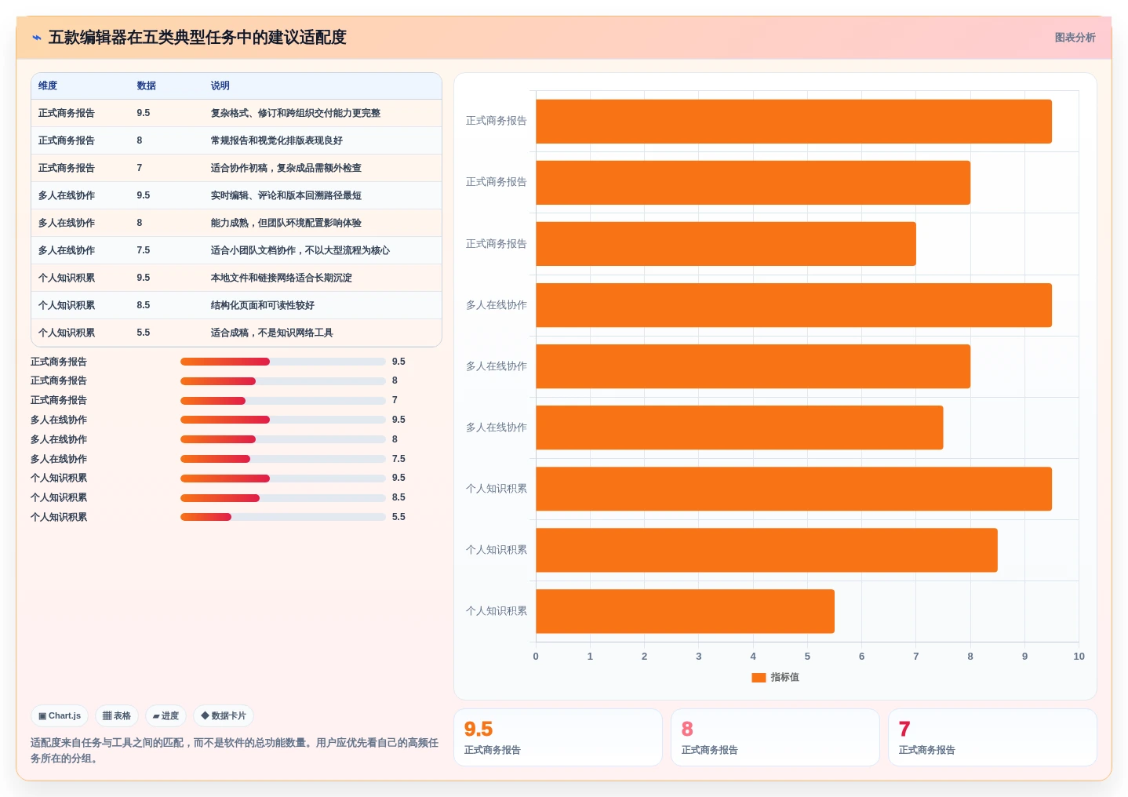The image size is (1128, 797).
Task: Open the 7 正式商务报告 data card
Action: (992, 737)
